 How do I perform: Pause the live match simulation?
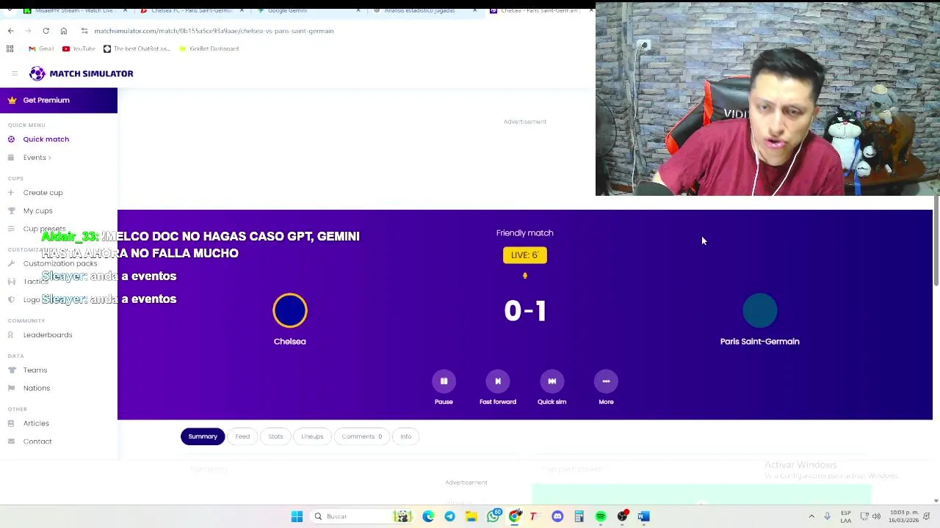(444, 381)
